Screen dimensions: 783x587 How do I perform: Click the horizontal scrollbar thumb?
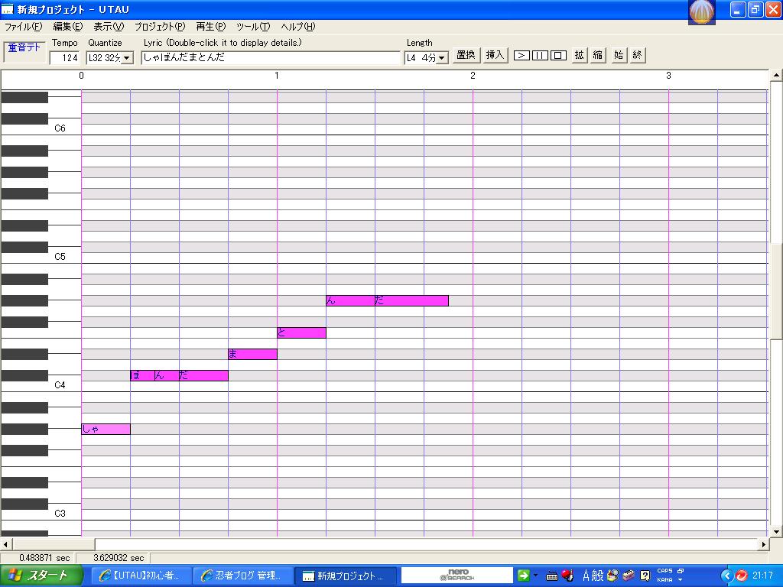click(x=54, y=544)
